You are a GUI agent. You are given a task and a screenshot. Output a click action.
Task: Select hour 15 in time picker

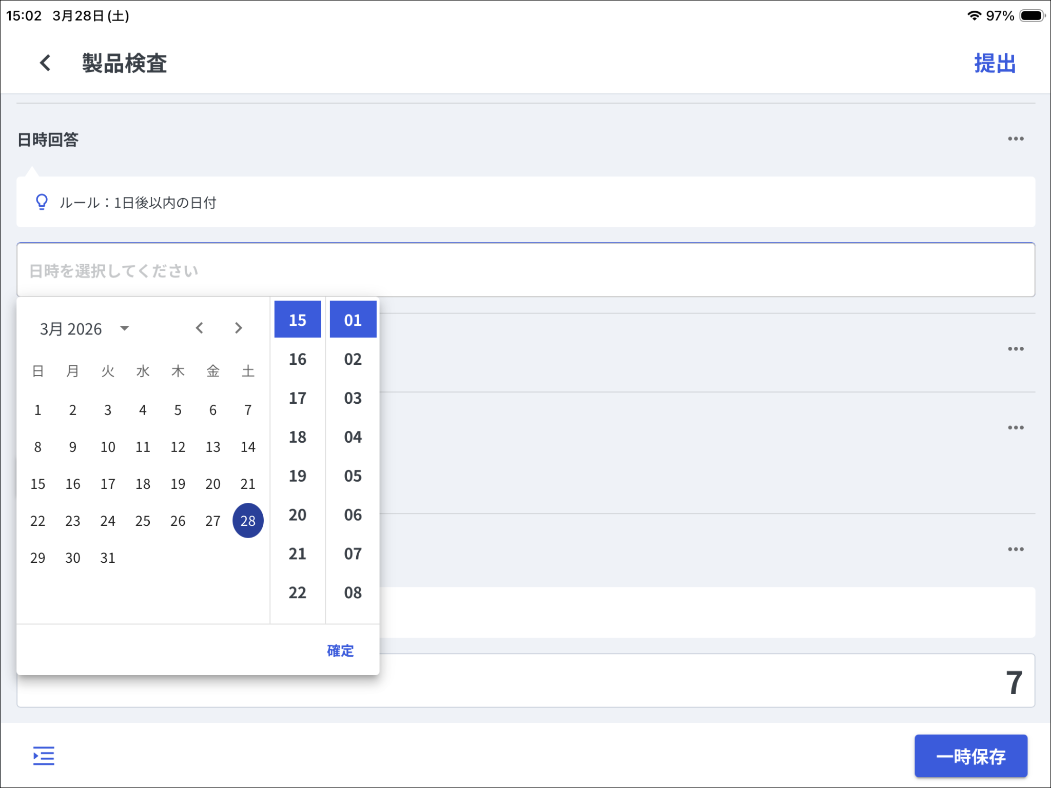click(298, 320)
